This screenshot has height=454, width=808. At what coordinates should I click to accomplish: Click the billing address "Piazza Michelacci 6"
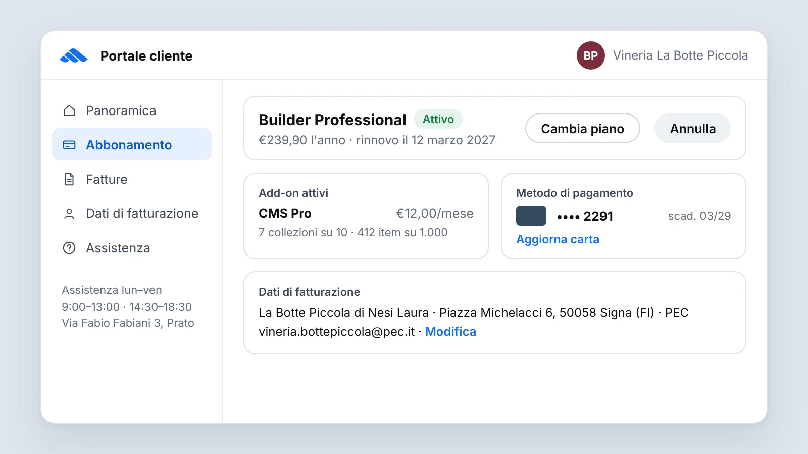click(495, 313)
